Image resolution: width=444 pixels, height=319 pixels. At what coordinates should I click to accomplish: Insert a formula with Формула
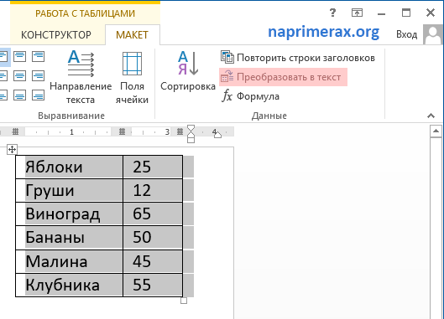(x=250, y=96)
